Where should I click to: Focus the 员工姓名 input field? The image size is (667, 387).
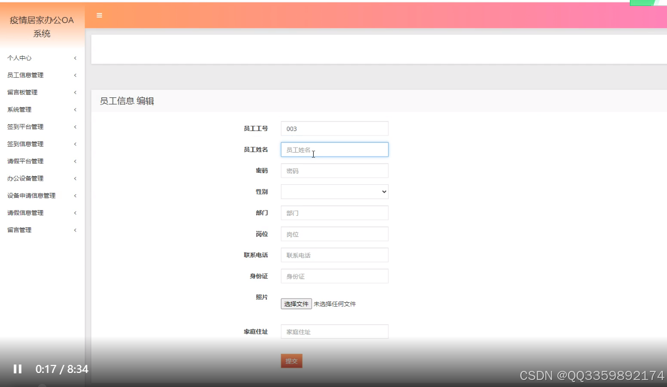[x=335, y=150]
